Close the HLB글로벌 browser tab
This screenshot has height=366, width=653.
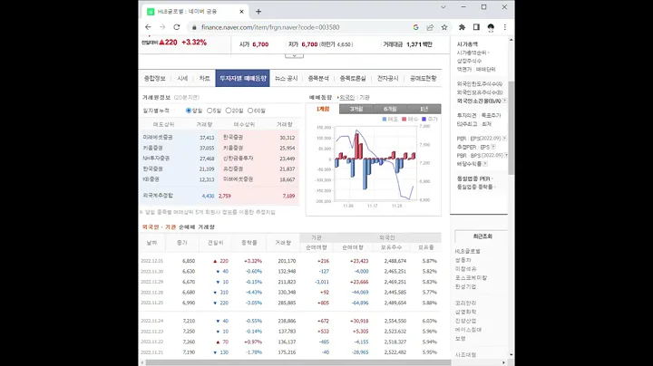tap(241, 12)
